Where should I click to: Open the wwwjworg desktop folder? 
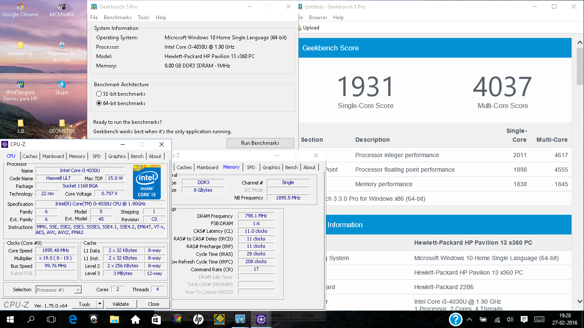coord(20,49)
